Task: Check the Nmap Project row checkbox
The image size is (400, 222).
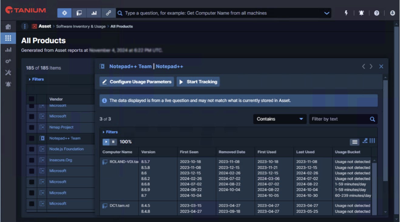Action: click(x=32, y=127)
